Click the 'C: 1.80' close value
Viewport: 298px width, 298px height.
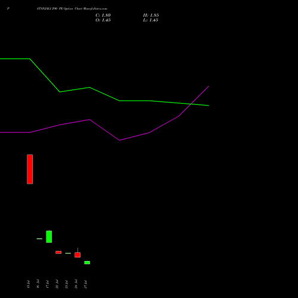(x=103, y=15)
